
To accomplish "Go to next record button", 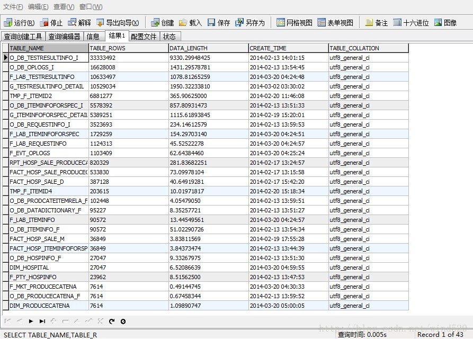I will 31,321.
